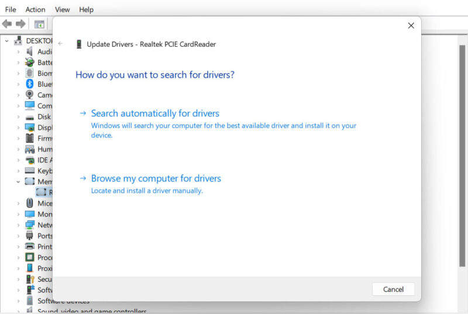468x314 pixels.
Task: Expand the Batteries category chevron
Action: coord(18,63)
